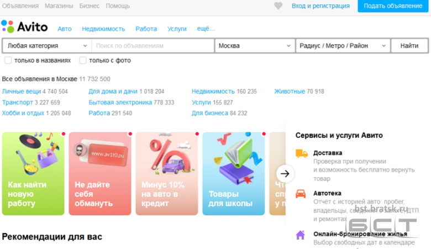Open the 'Минус 10% на авто' card
The width and height of the screenshot is (431, 249).
[x=167, y=173]
